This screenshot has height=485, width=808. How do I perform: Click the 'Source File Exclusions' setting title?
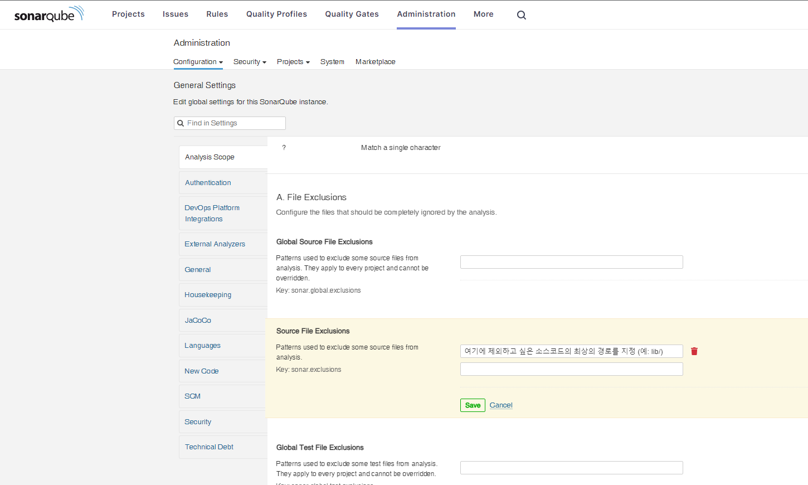coord(313,331)
